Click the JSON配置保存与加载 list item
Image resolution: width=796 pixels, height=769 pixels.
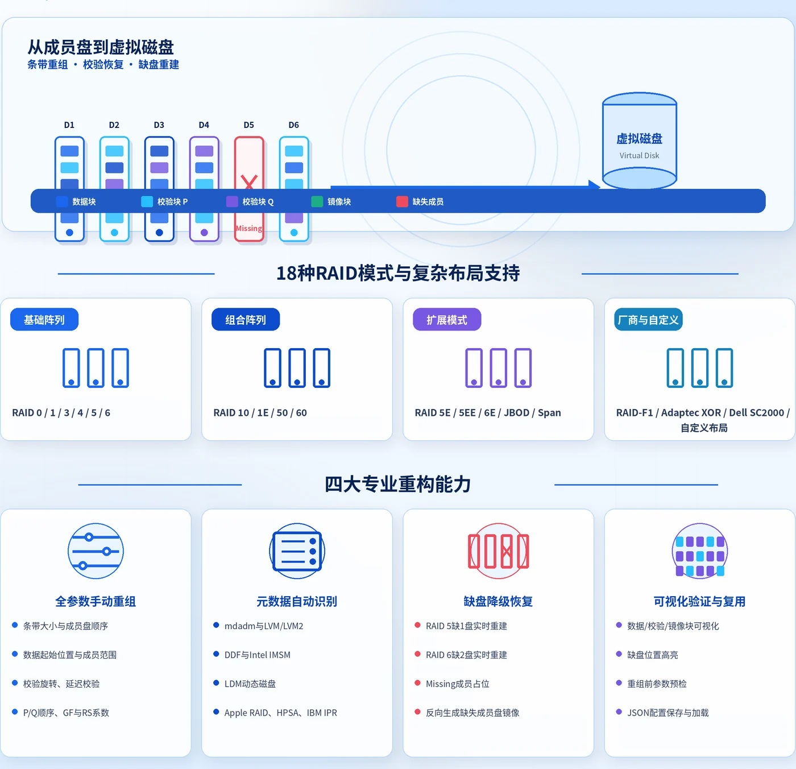(668, 713)
